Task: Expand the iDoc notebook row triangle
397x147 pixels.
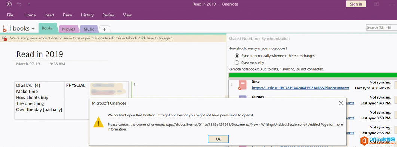Action: [232, 85]
